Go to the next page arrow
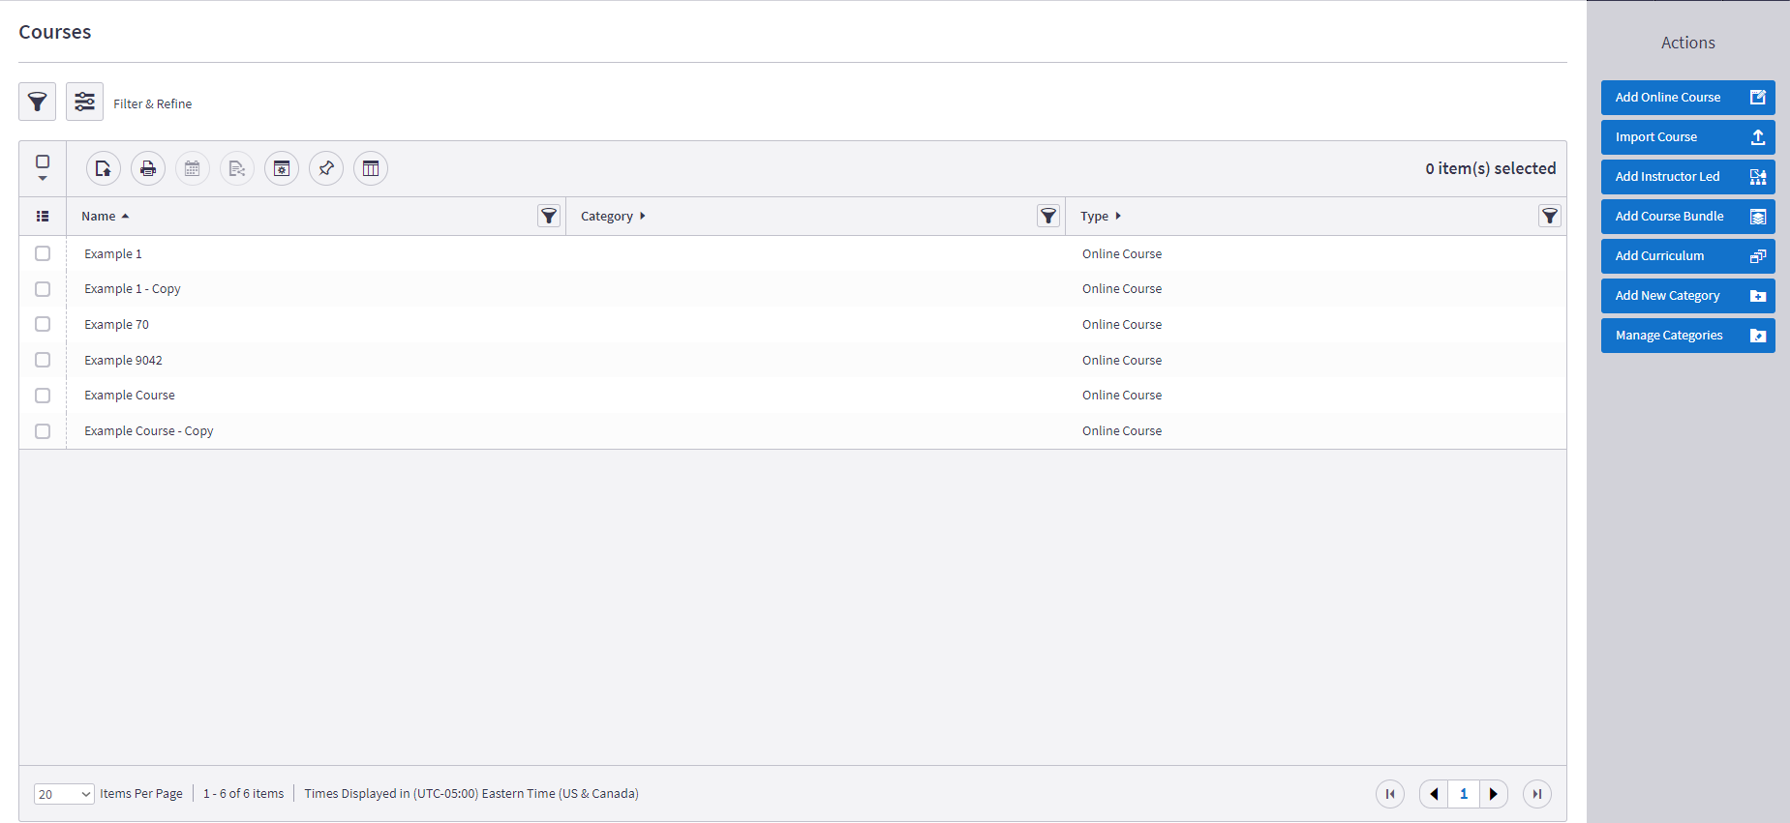The height and width of the screenshot is (823, 1790). pyautogui.click(x=1494, y=794)
